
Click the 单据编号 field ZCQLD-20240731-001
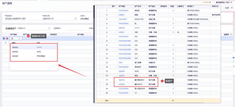tap(22, 19)
